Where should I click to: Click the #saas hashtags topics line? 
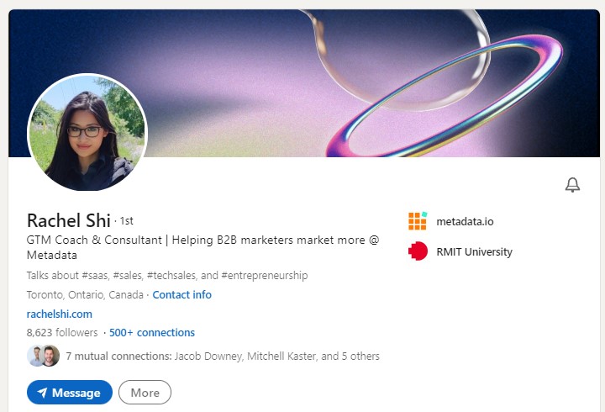point(167,275)
